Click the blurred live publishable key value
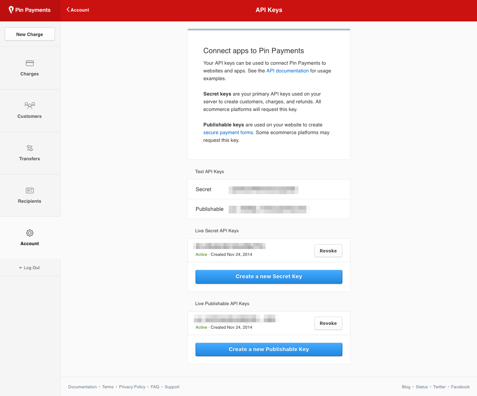The image size is (477, 396). 236,318
